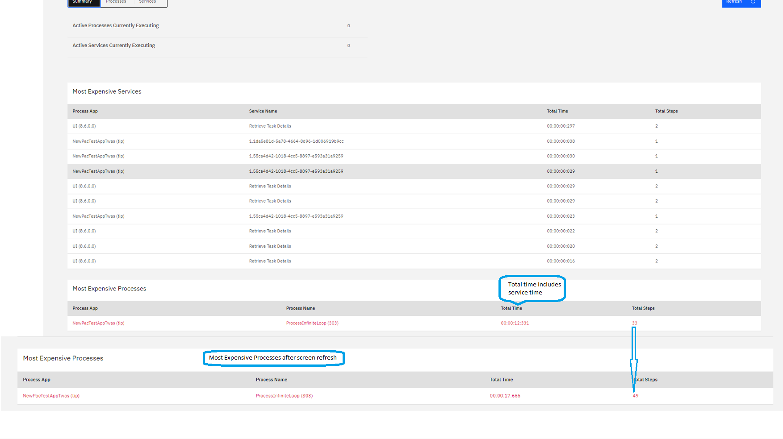Click the Service Name column header

pos(263,112)
